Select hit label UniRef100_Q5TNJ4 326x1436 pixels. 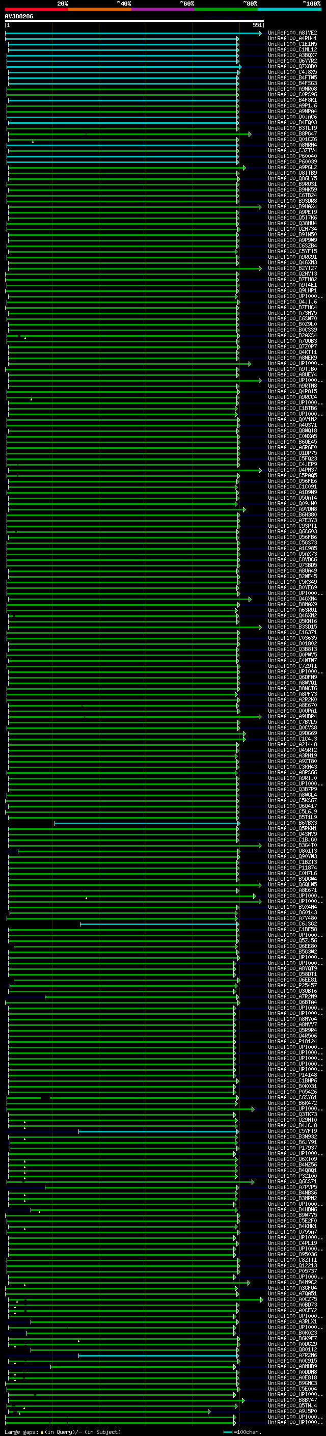tap(292, 1405)
